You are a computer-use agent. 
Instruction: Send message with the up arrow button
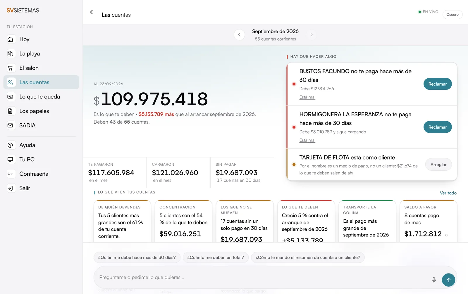pyautogui.click(x=448, y=280)
